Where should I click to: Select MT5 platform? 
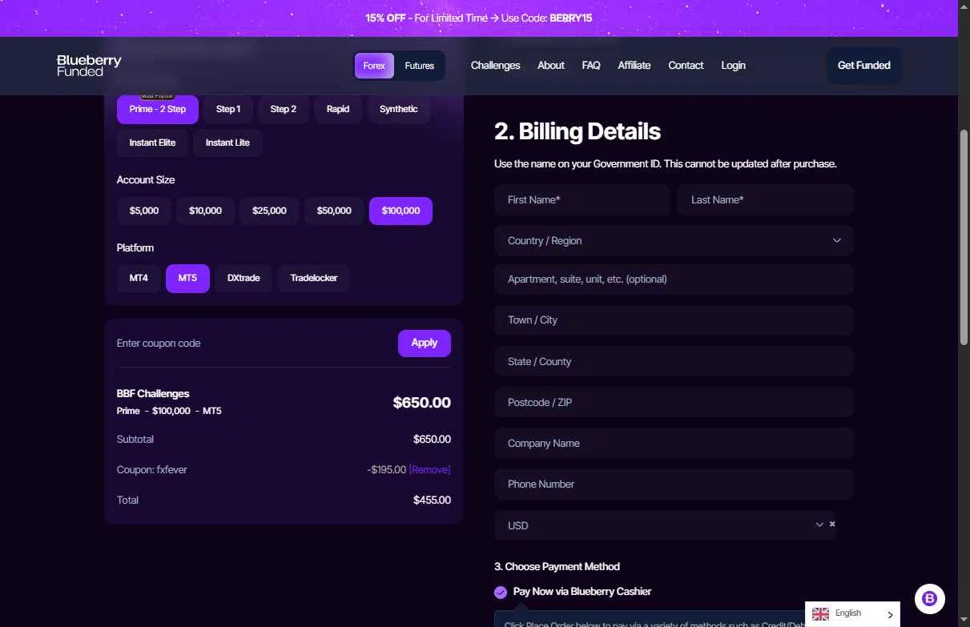187,278
